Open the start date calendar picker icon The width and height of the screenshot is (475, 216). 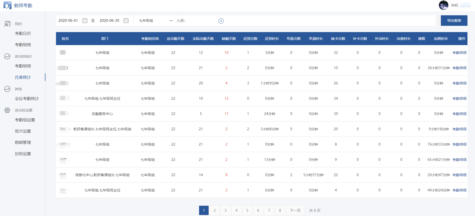[85, 21]
